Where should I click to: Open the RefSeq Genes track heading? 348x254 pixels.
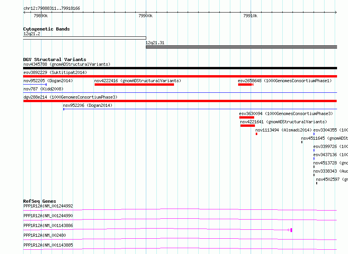(39, 201)
